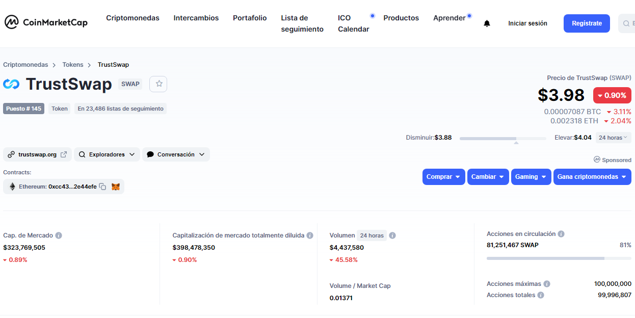The image size is (635, 318).
Task: Add token to MetaMask fox icon
Action: pos(116,187)
